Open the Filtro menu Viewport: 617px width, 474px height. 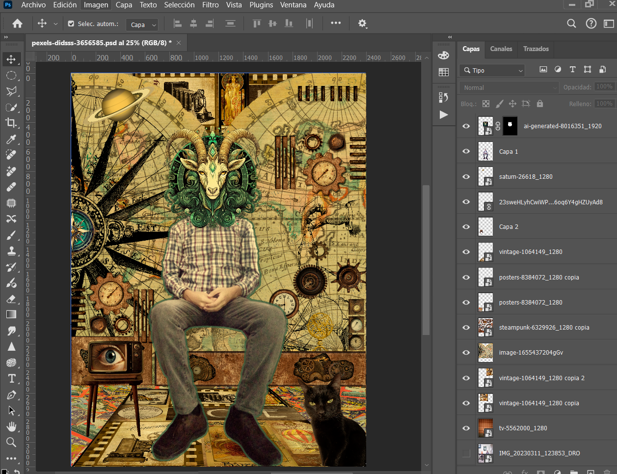pos(211,5)
